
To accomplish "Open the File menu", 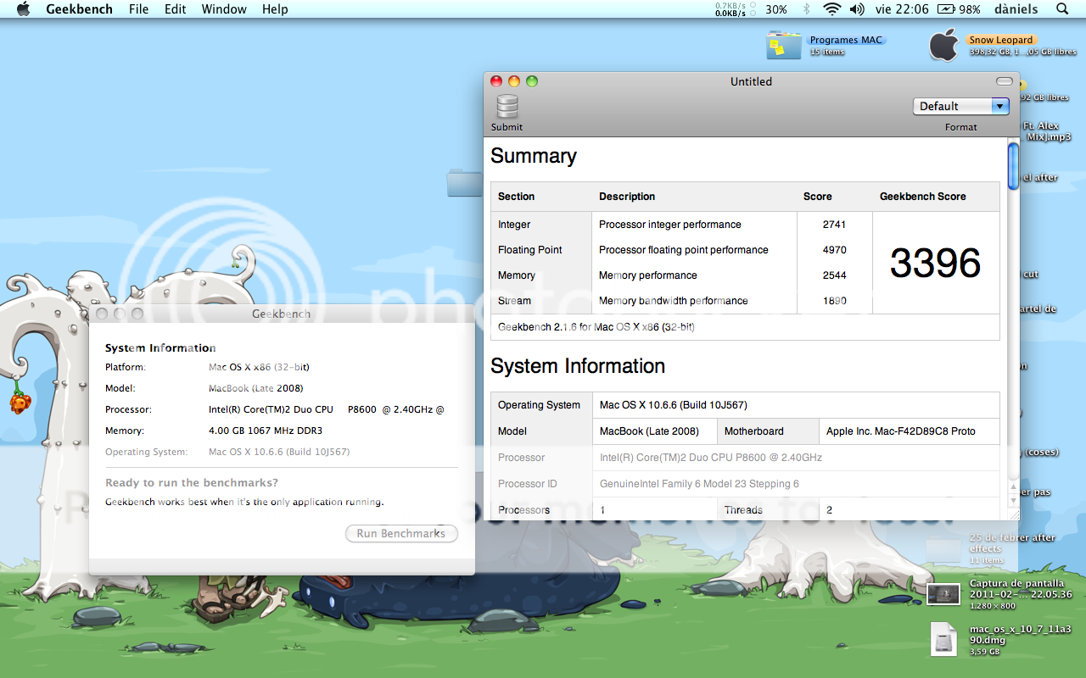I will [x=139, y=9].
